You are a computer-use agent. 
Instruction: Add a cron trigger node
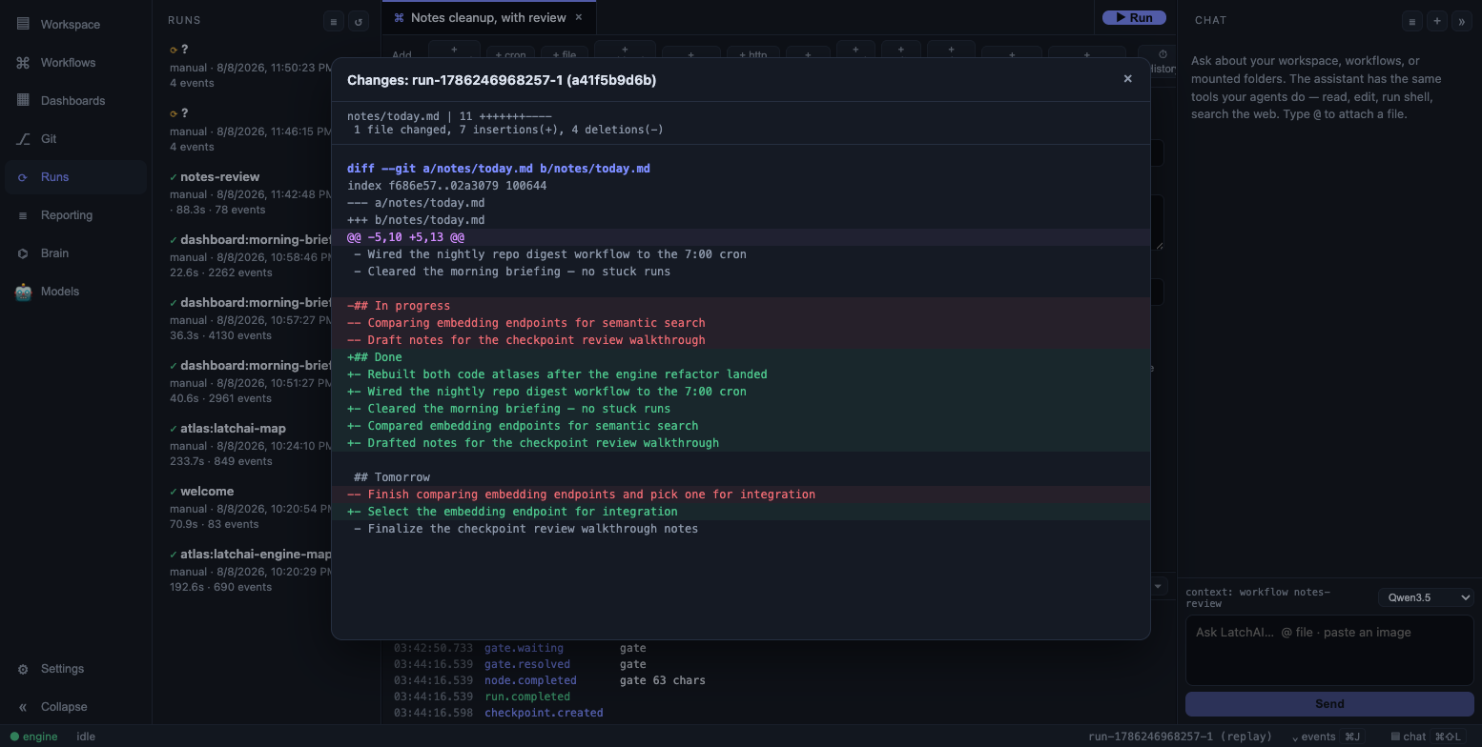coord(510,54)
